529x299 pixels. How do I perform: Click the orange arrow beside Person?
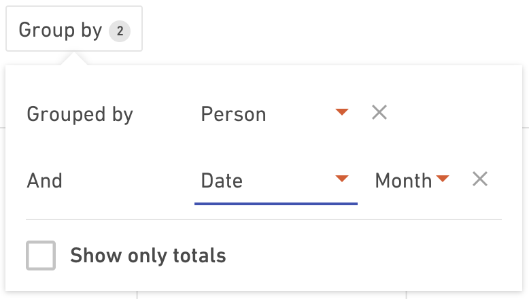click(x=342, y=112)
